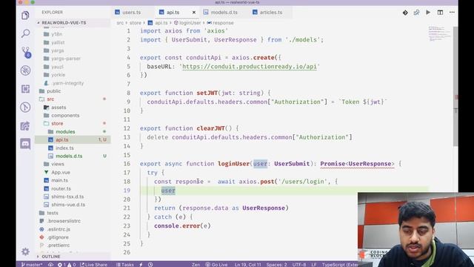Click the master branch status bar item
The width and height of the screenshot is (474, 267).
32,265
